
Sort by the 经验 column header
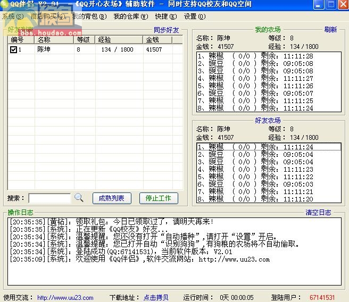pos(119,40)
